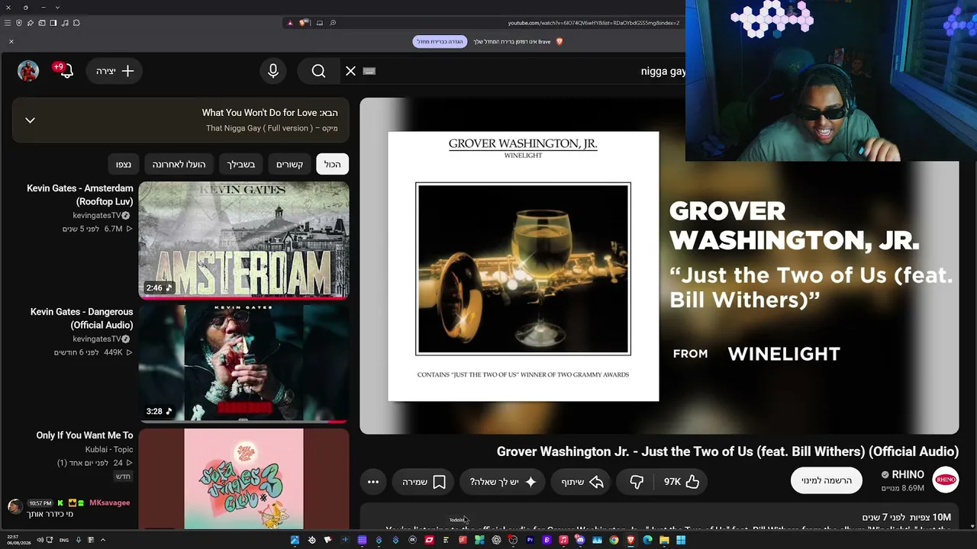Viewport: 977px width, 549px height.
Task: Open the YouTube account avatar menu
Action: point(28,71)
